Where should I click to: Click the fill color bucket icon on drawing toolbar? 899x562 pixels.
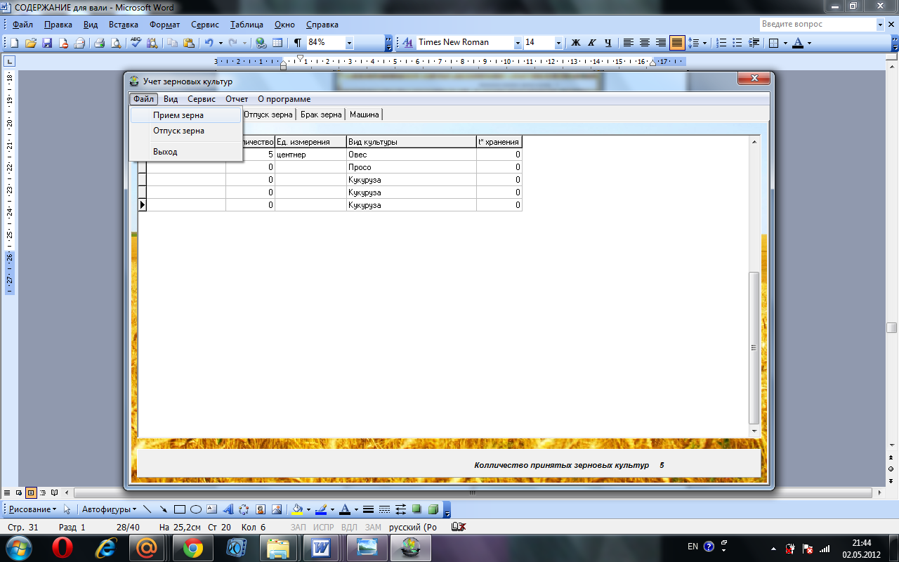coord(297,509)
